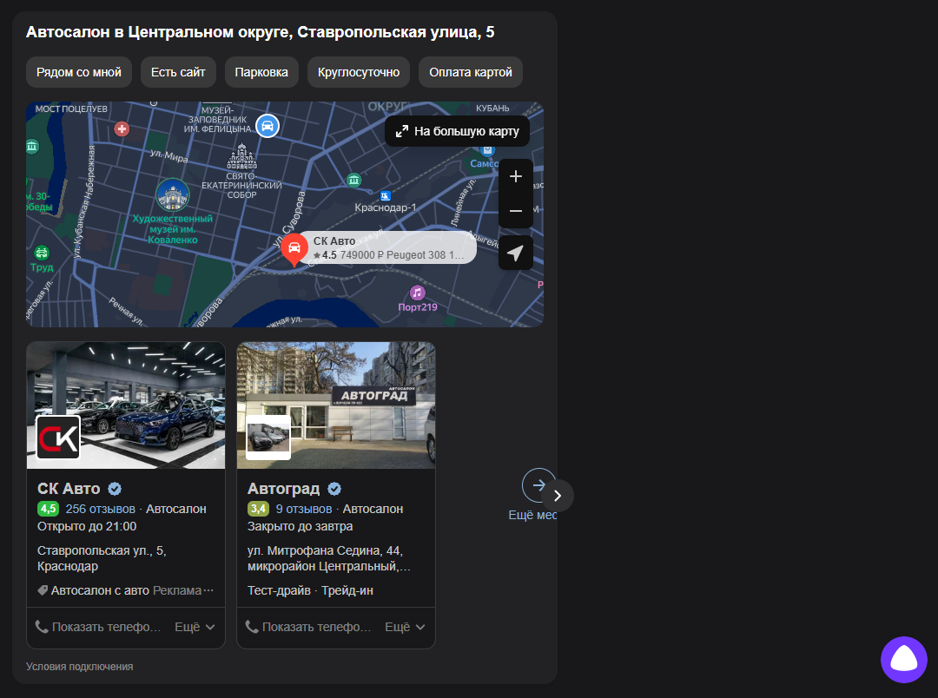Screen dimensions: 938x698
Task: Click the Труд stadium marker on map
Action: (42, 253)
